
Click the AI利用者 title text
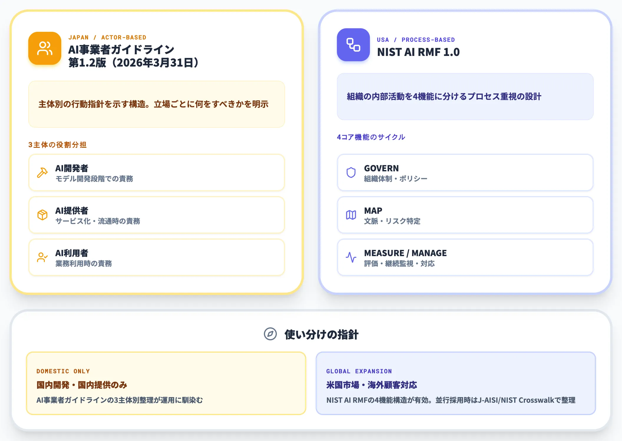click(72, 253)
